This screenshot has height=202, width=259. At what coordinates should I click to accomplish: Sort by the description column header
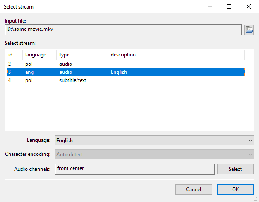coord(176,55)
